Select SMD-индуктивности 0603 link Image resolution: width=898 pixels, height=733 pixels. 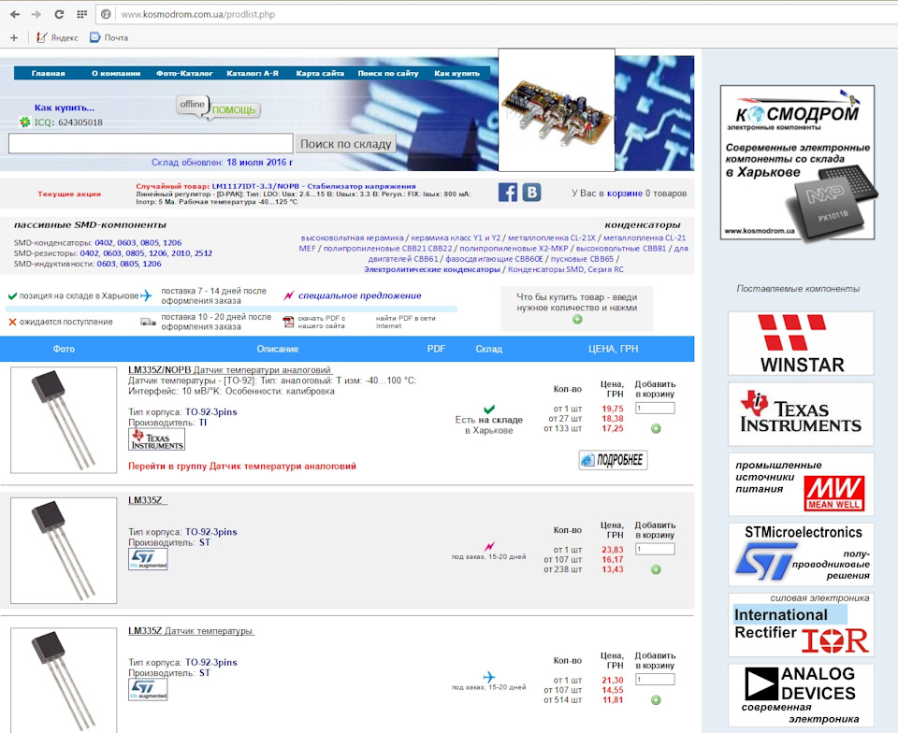coord(106,264)
